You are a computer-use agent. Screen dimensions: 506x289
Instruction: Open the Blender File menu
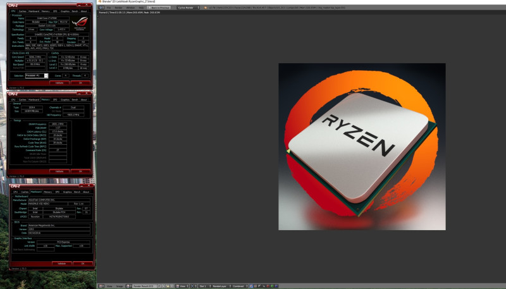[109, 8]
